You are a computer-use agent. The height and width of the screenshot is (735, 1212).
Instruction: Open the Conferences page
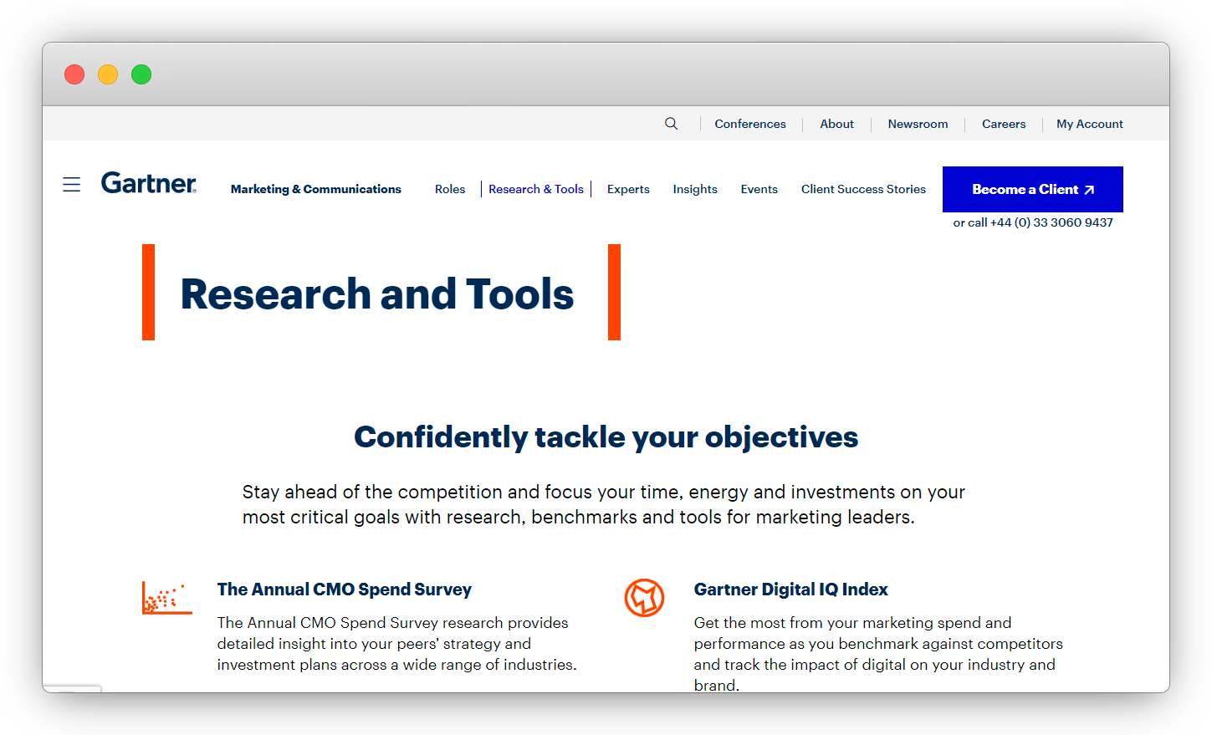pos(749,123)
